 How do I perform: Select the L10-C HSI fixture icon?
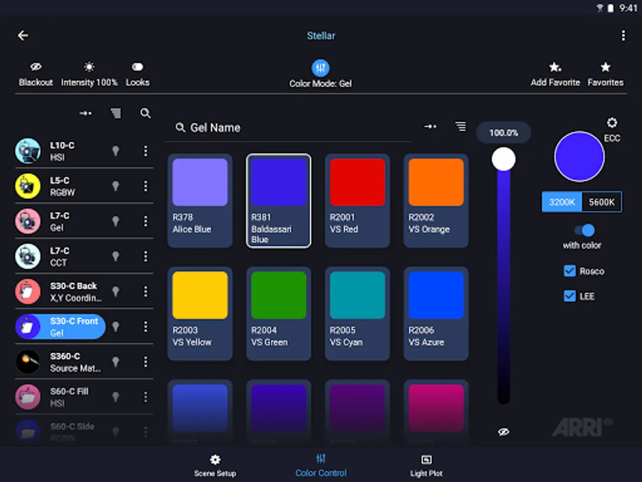click(x=28, y=151)
